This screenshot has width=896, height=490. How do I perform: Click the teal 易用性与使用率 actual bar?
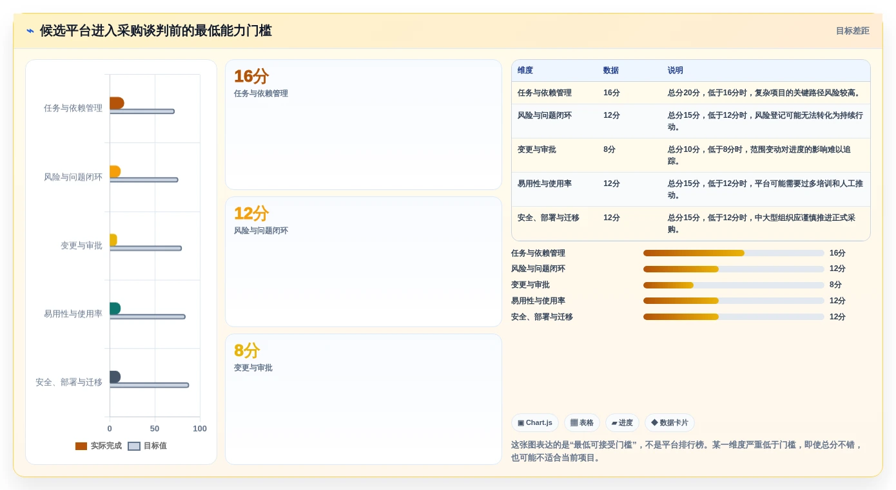[115, 308]
